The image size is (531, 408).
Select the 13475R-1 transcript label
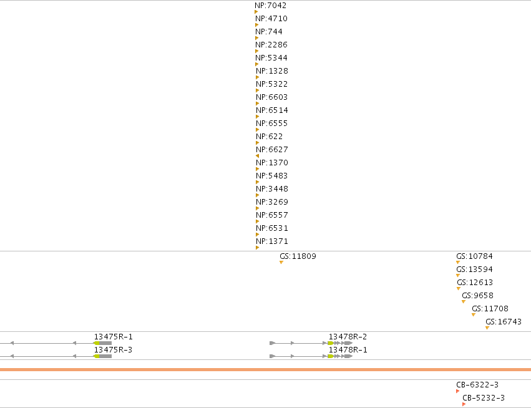point(114,337)
